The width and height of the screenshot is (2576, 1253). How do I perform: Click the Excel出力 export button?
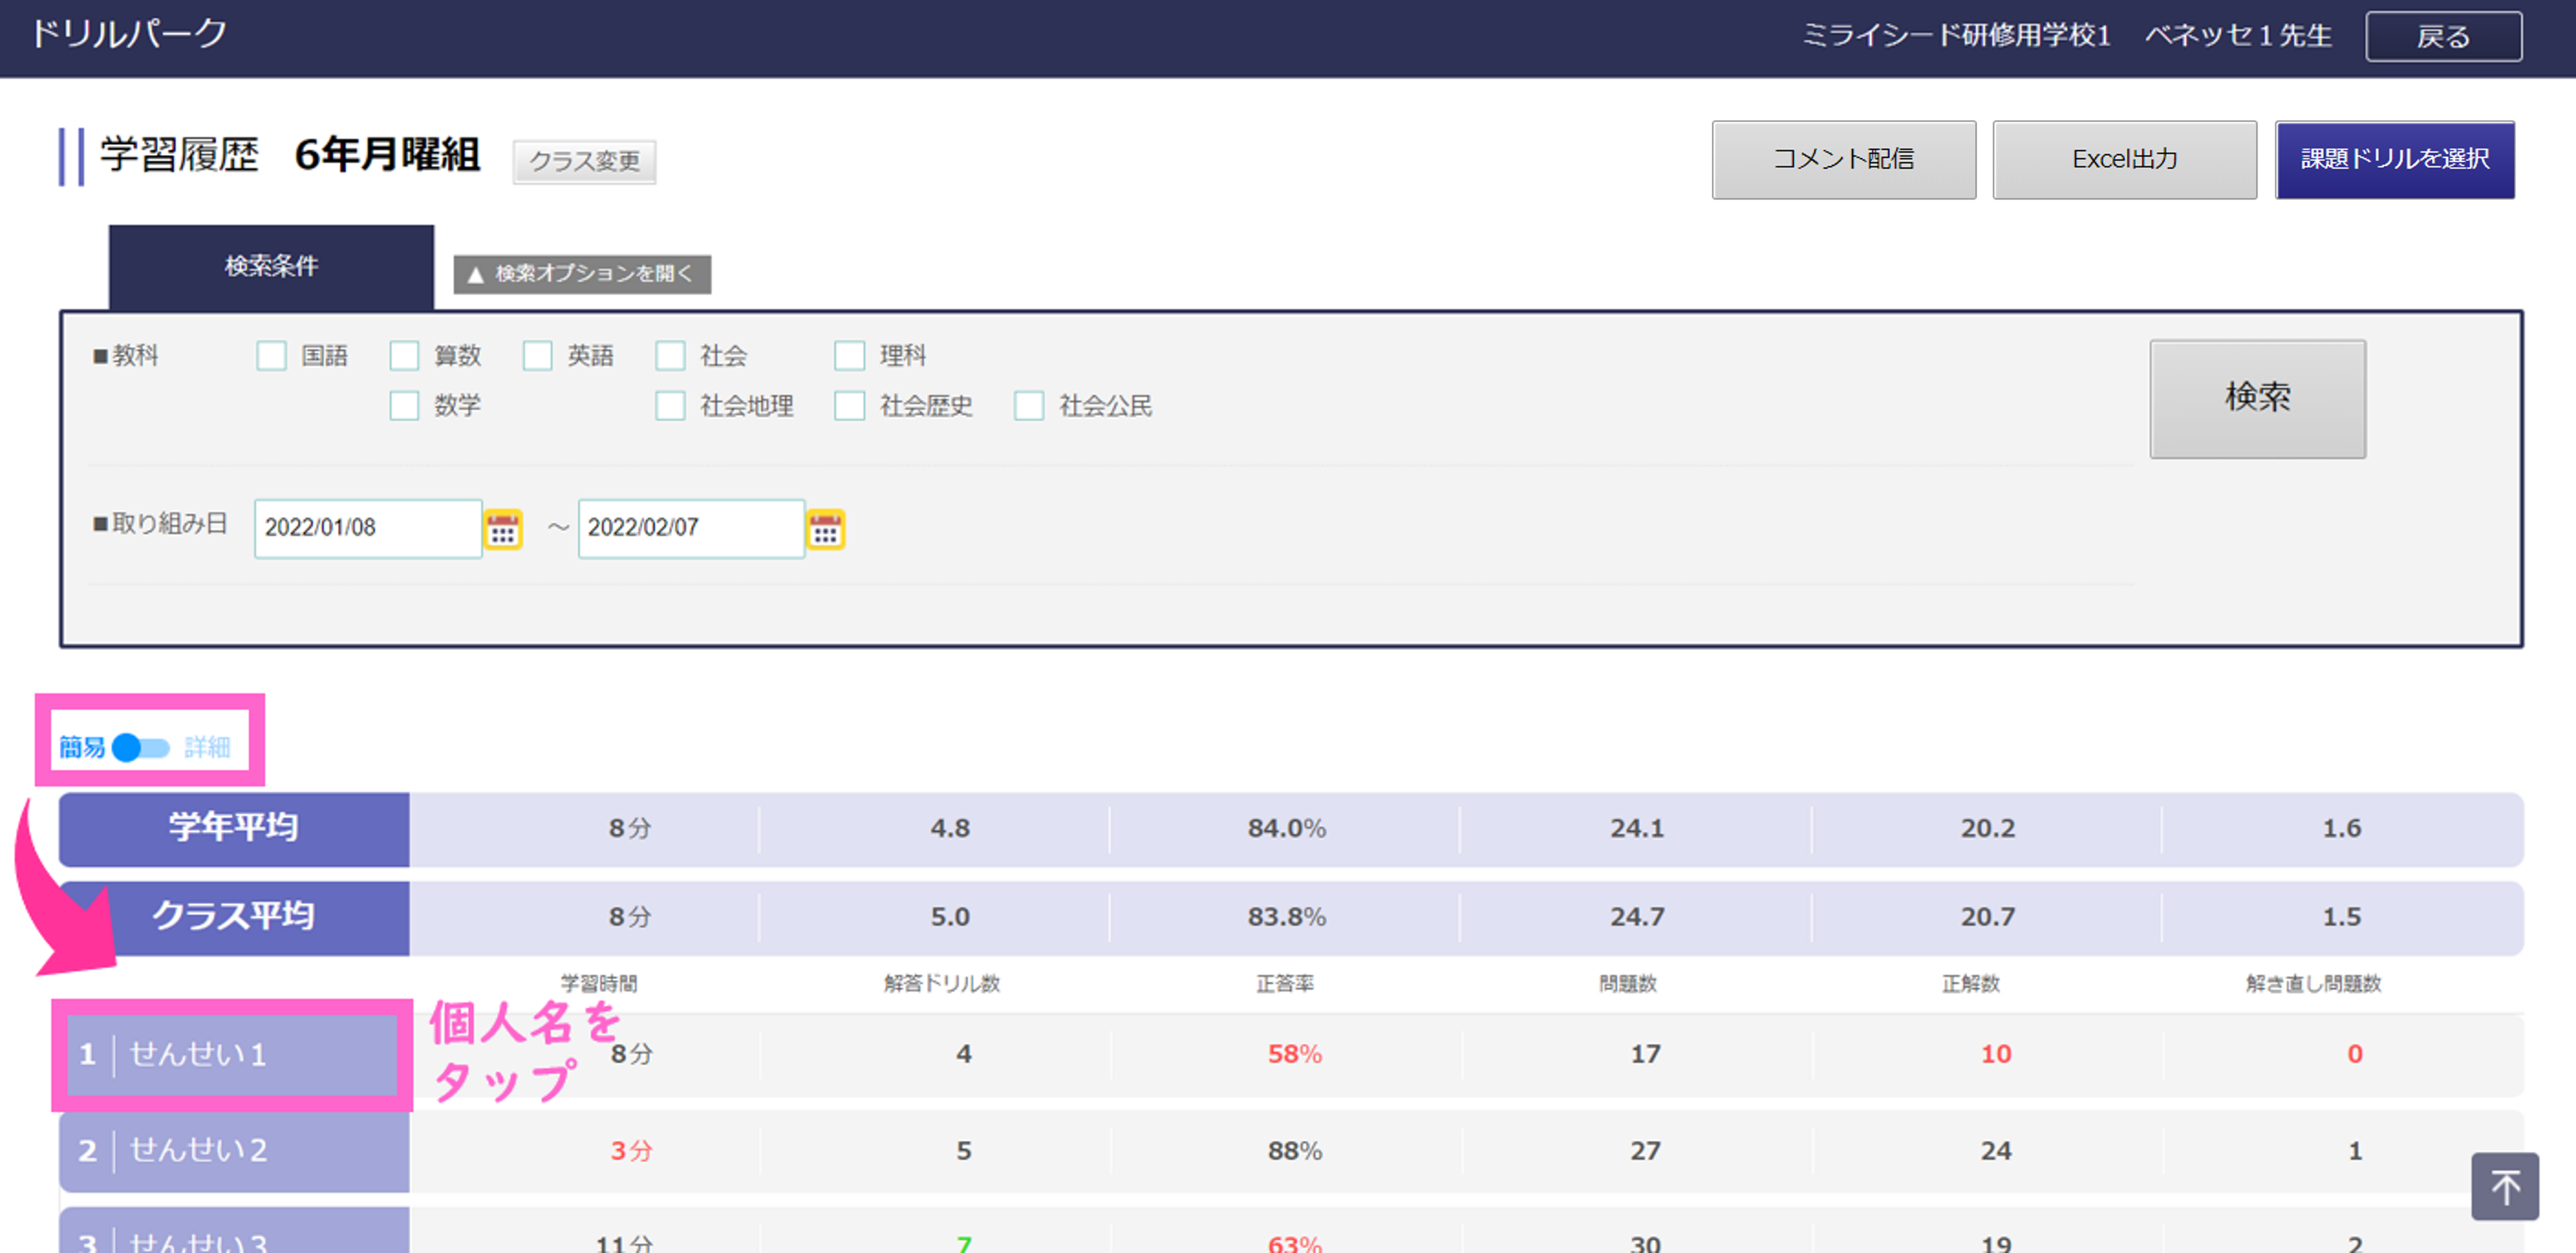pyautogui.click(x=2124, y=160)
